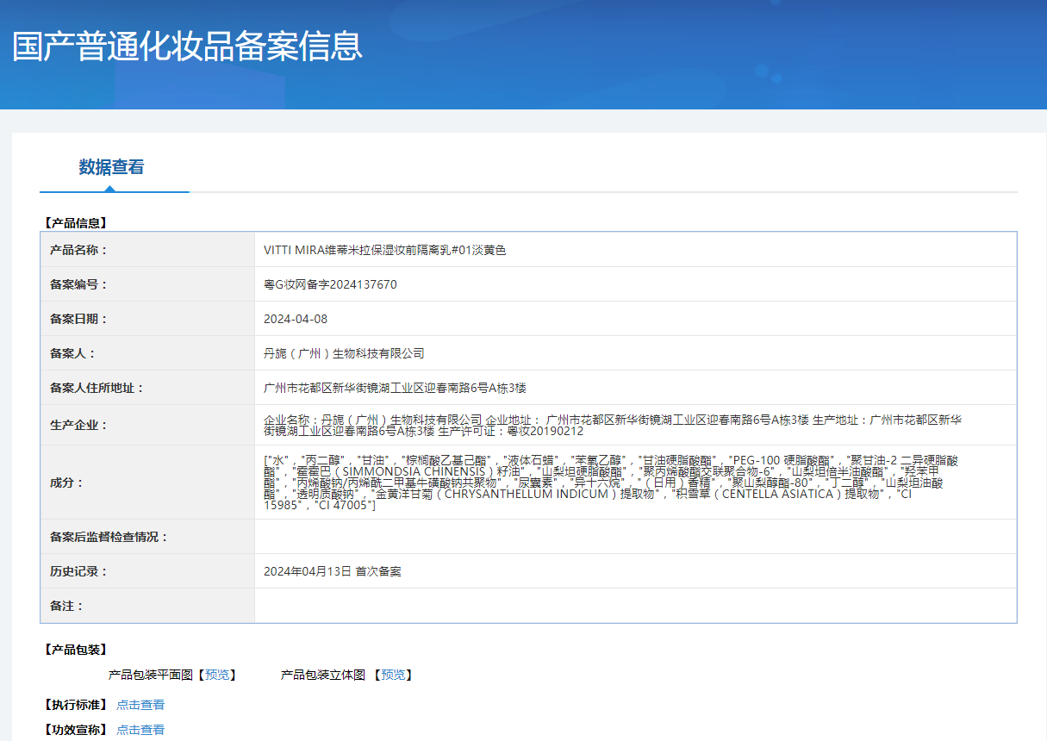The width and height of the screenshot is (1047, 741).
Task: Click 点击查看 next to 执行标准
Action: (x=140, y=705)
